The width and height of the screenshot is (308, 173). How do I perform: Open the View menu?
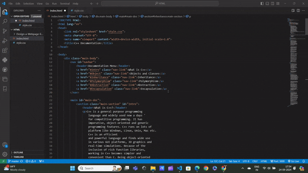click(40, 3)
